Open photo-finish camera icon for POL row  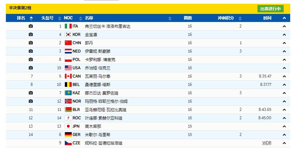pyautogui.click(x=31, y=60)
